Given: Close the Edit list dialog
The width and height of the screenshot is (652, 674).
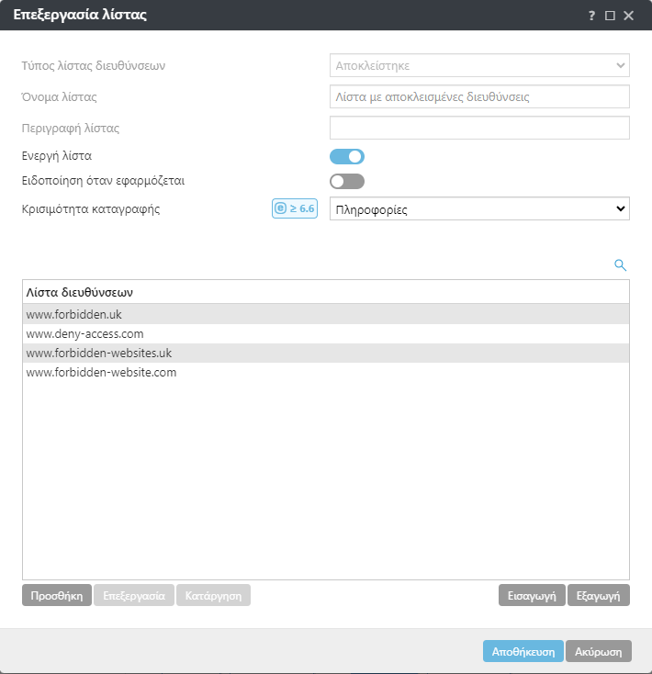Looking at the screenshot, I should click(628, 16).
